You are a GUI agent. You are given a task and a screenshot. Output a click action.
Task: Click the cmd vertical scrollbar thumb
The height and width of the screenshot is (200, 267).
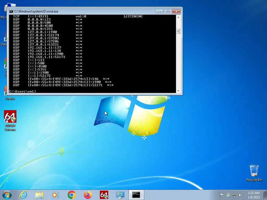[178, 31]
